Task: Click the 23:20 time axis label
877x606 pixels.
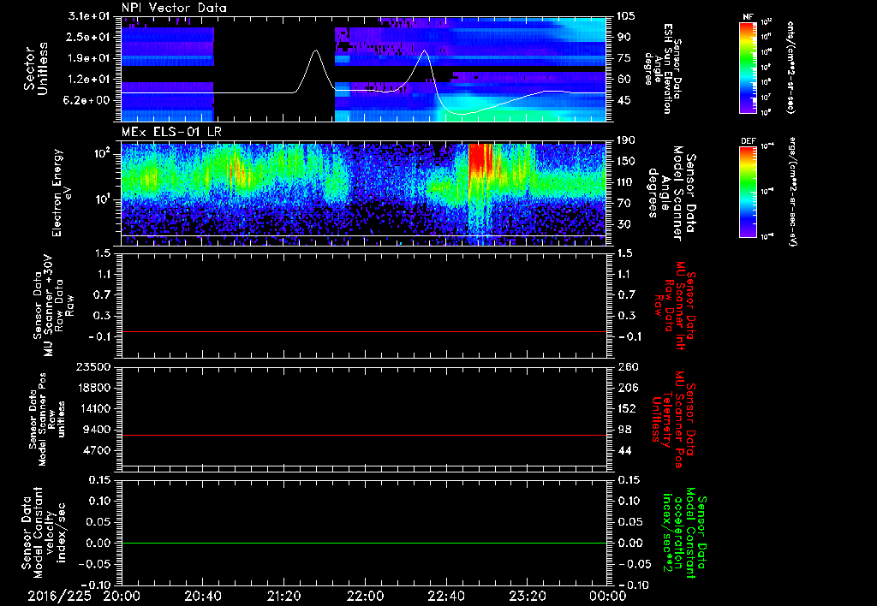Action: coord(527,597)
